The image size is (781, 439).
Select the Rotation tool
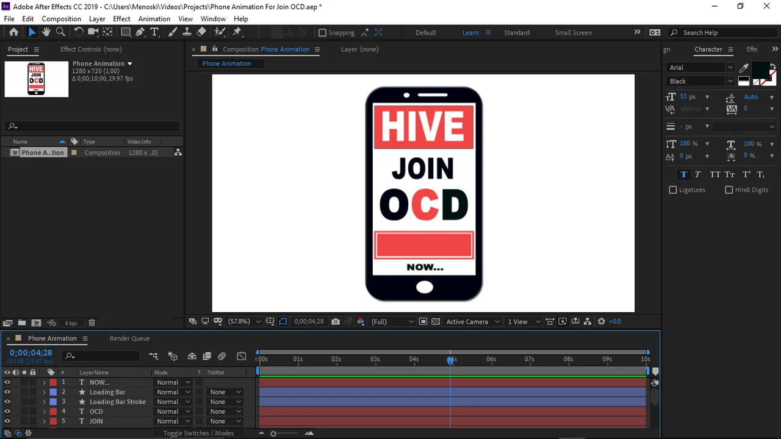(x=79, y=32)
